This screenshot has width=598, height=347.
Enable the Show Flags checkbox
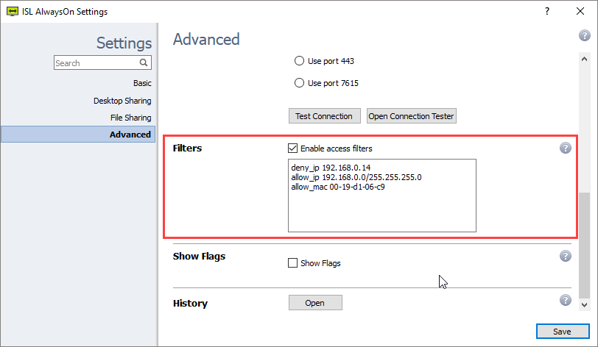click(293, 263)
